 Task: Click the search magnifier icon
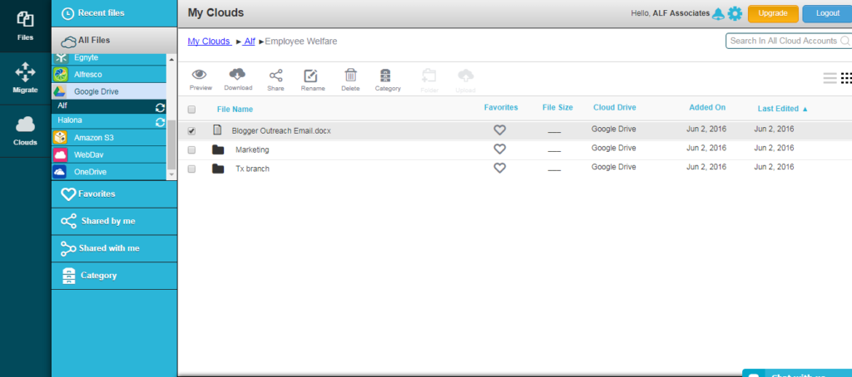point(845,41)
